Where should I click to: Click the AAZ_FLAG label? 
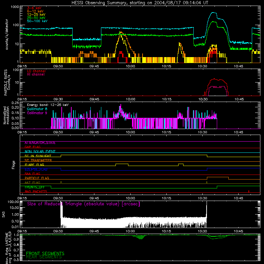(32, 182)
